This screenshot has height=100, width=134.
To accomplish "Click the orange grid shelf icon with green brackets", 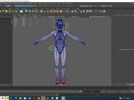I will tap(54, 11).
